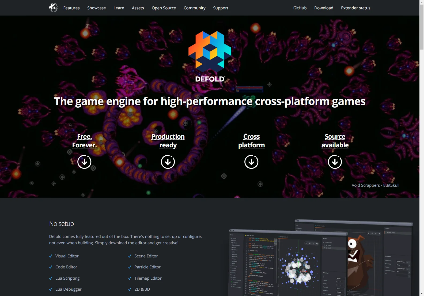Image resolution: width=424 pixels, height=296 pixels.
Task: Click the 'No setup' heading
Action: pyautogui.click(x=61, y=224)
